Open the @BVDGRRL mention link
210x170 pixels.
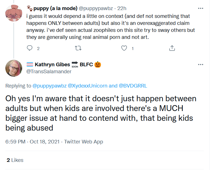pyautogui.click(x=133, y=86)
